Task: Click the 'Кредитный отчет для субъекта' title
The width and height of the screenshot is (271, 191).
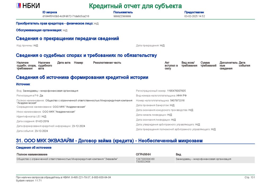Action: pyautogui.click(x=135, y=6)
